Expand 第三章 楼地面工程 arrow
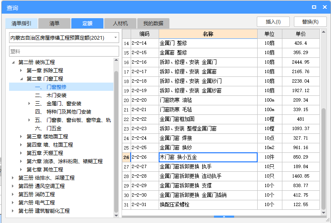This screenshot has height=223, width=331. click(x=21, y=136)
